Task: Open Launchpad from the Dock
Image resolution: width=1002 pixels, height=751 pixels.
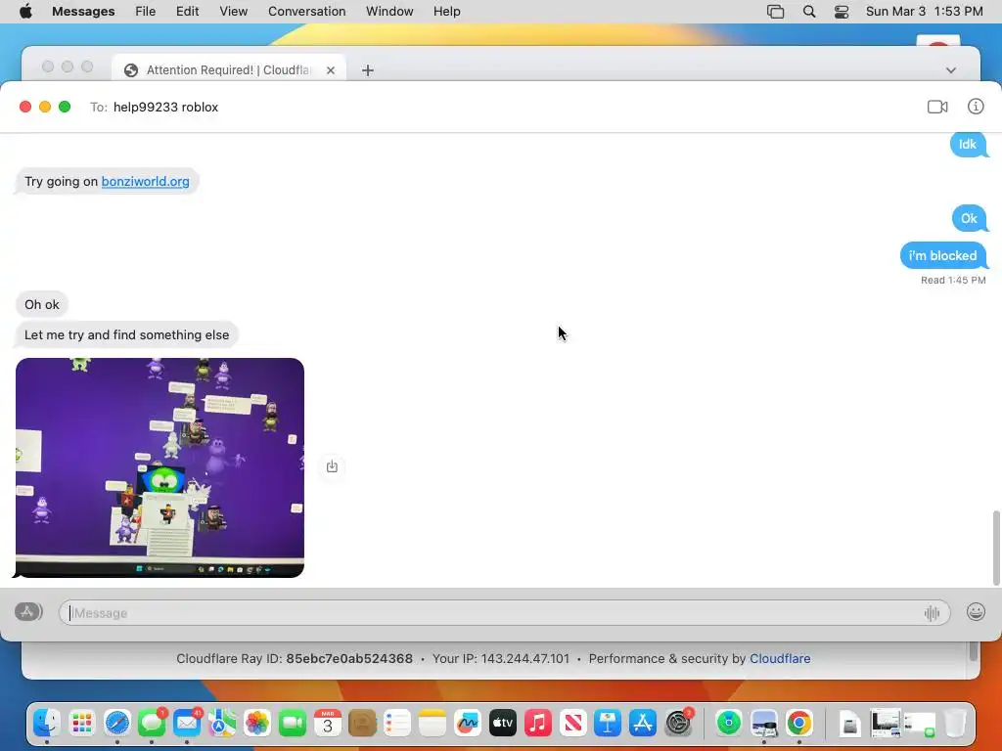Action: click(x=82, y=723)
